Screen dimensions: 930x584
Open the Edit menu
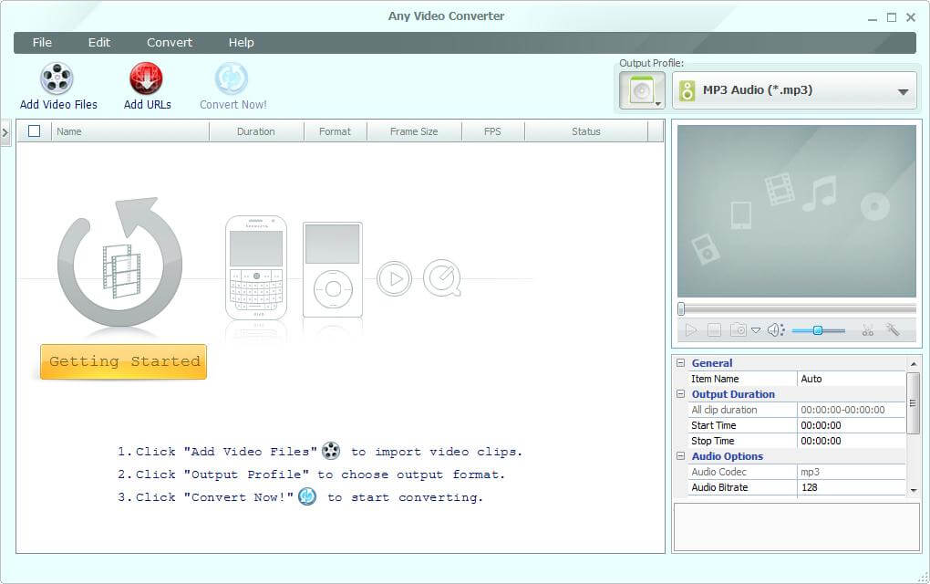tap(98, 43)
